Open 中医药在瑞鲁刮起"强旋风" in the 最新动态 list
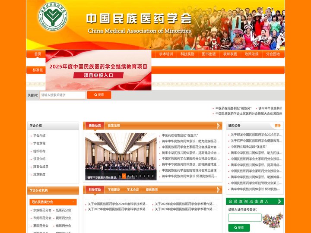 [180, 135]
